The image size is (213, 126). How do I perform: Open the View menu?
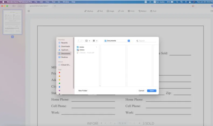(x=47, y=2)
